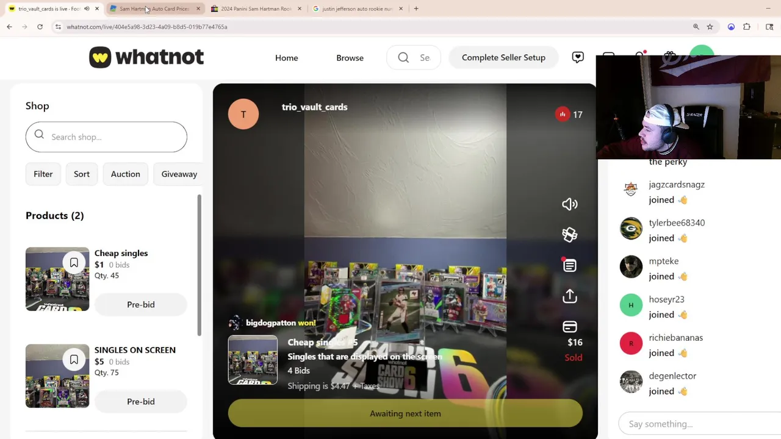Open Cheap singles product title
The height and width of the screenshot is (439, 781).
(x=121, y=253)
